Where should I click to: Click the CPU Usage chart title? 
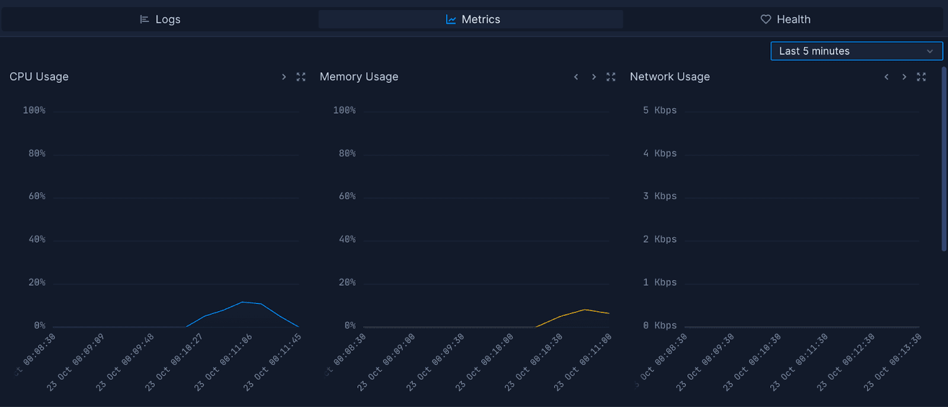39,77
